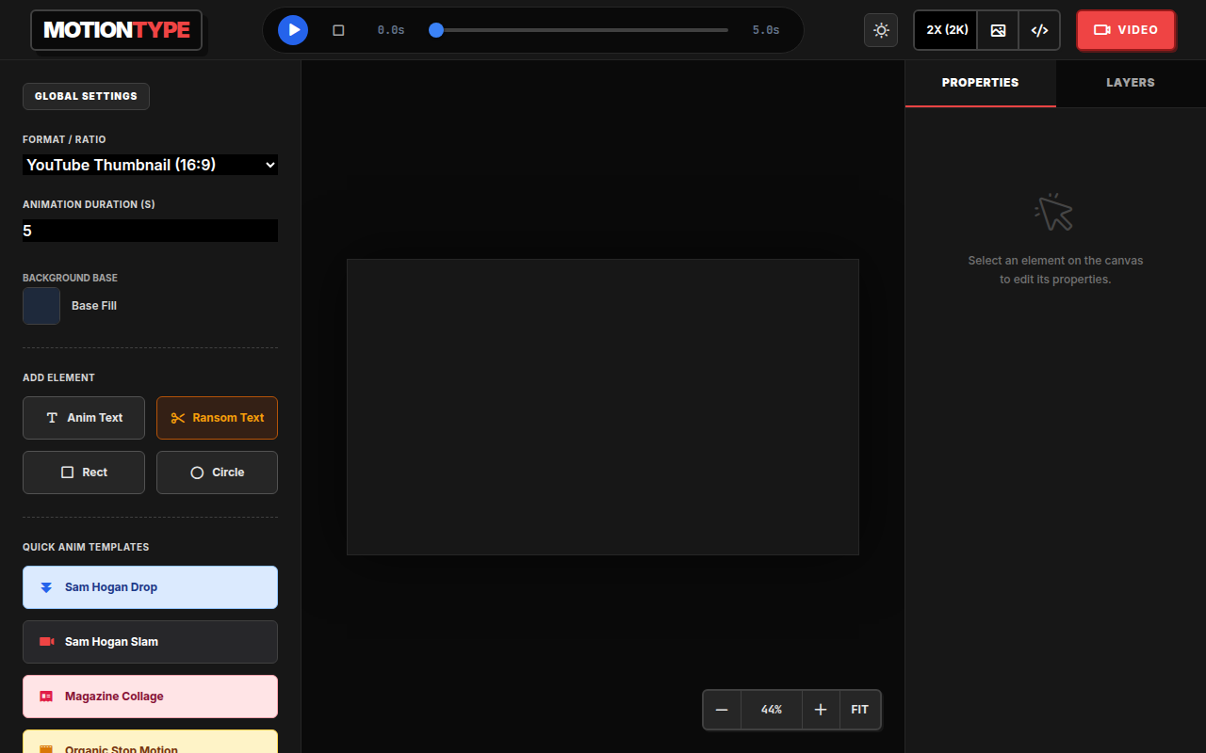Add an Anim Text element
This screenshot has height=753, width=1206.
coord(84,418)
